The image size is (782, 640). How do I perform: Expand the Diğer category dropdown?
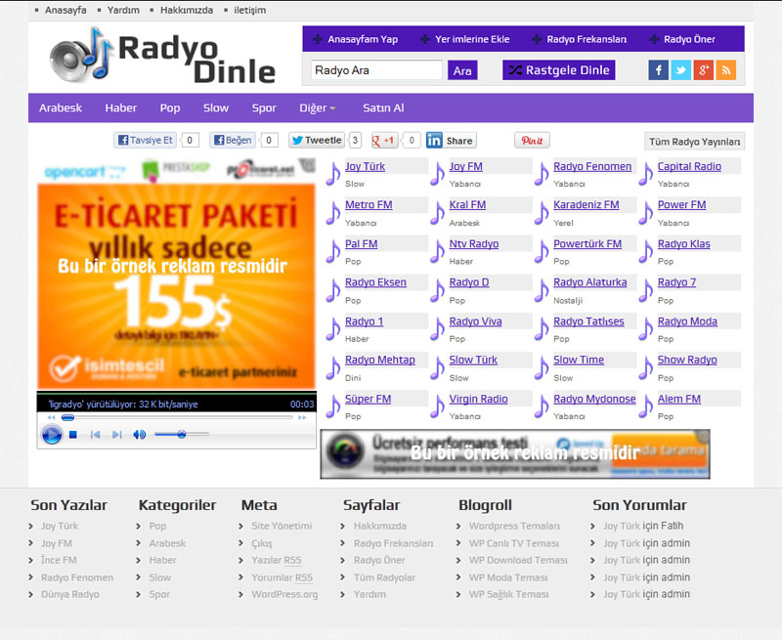318,107
